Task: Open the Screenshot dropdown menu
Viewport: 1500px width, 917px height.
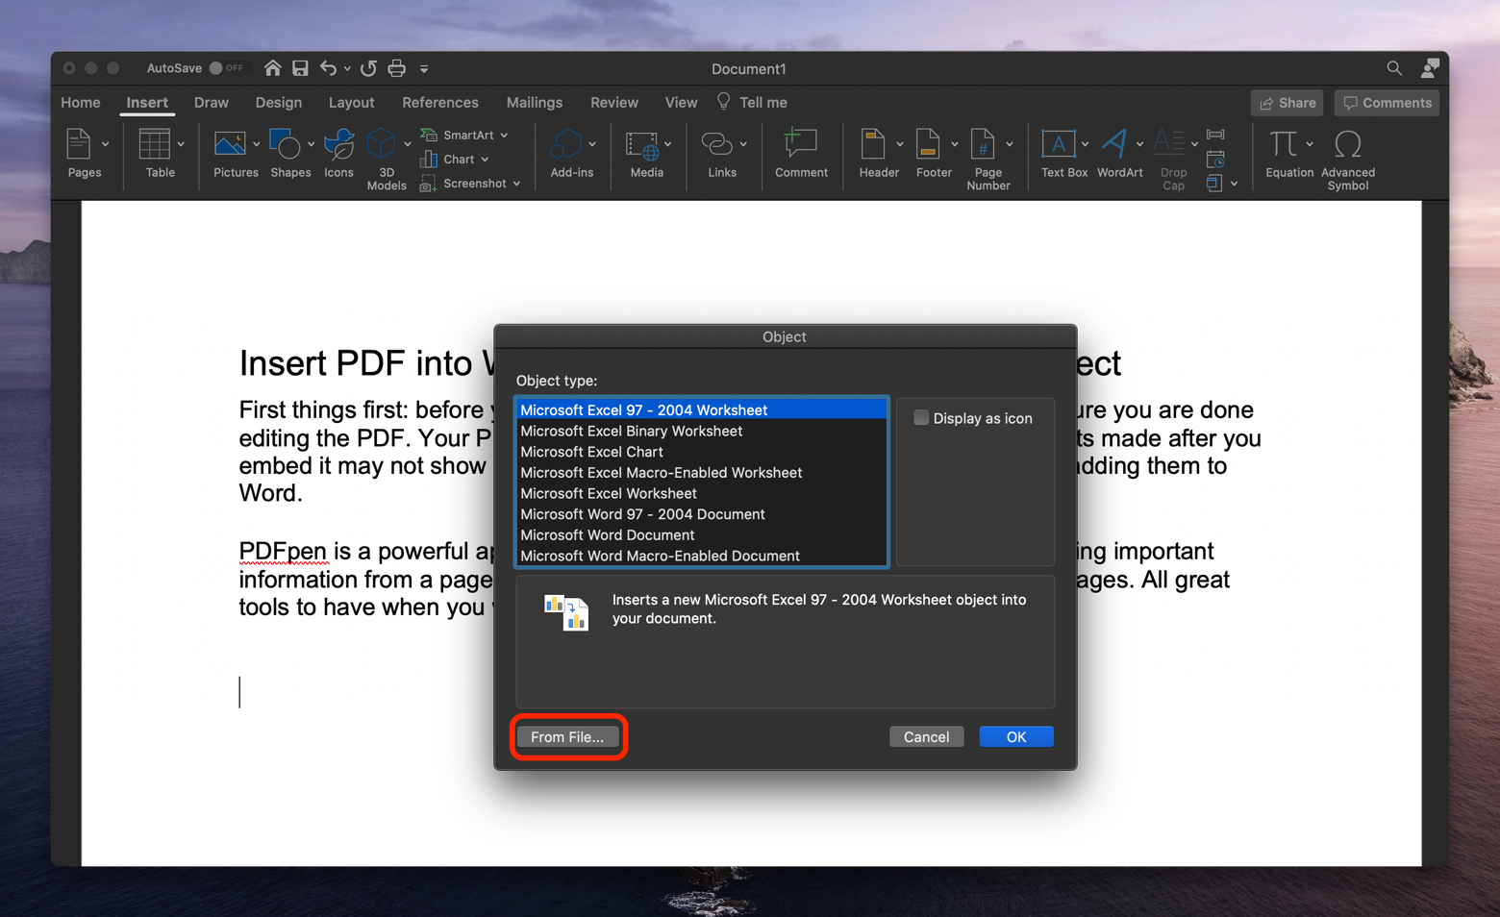Action: 515,183
